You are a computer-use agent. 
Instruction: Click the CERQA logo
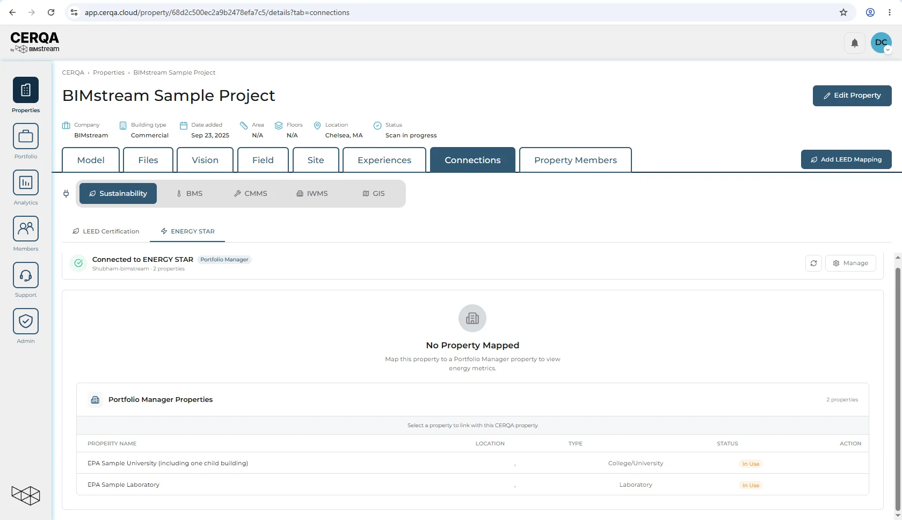[x=35, y=42]
